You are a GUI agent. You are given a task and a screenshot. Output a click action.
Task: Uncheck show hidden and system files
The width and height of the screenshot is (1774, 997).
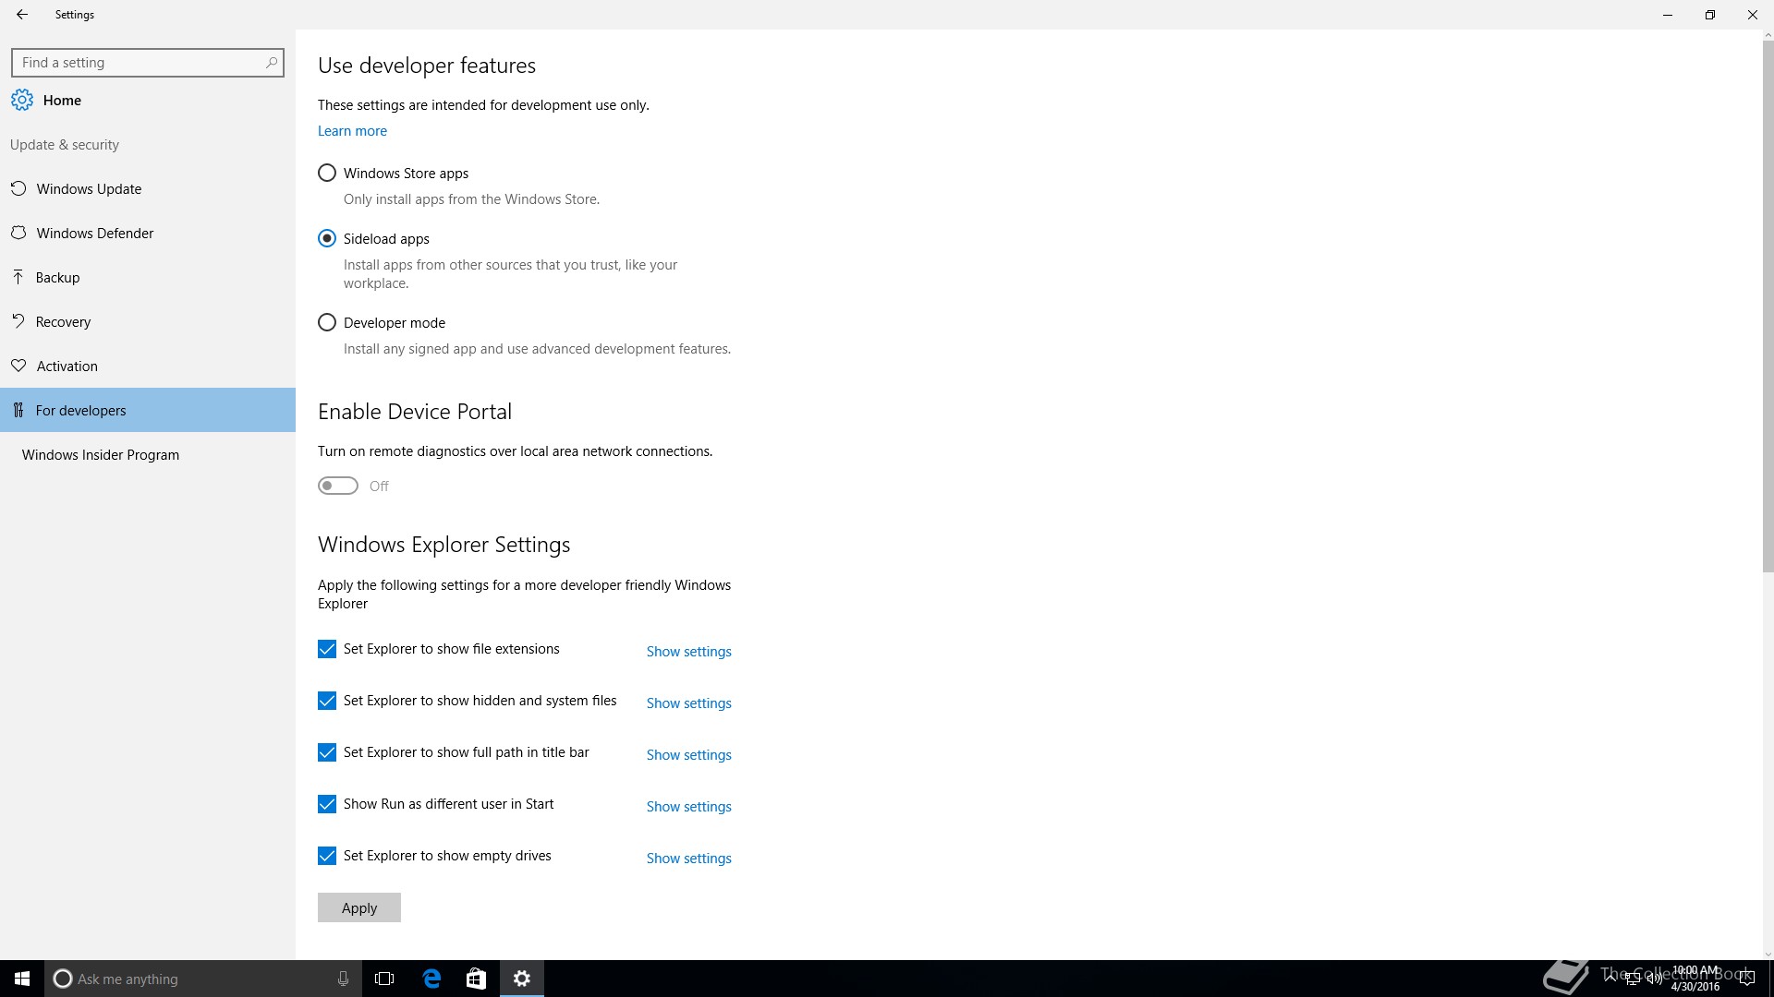[327, 701]
